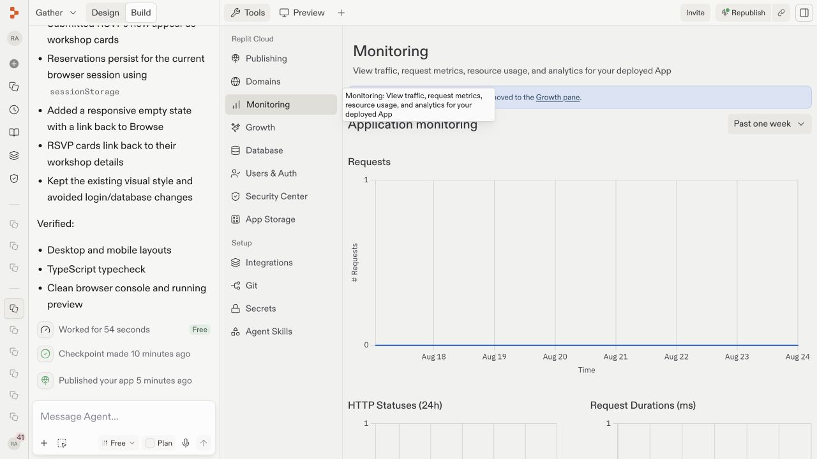
Task: Switch to Design mode
Action: (105, 13)
